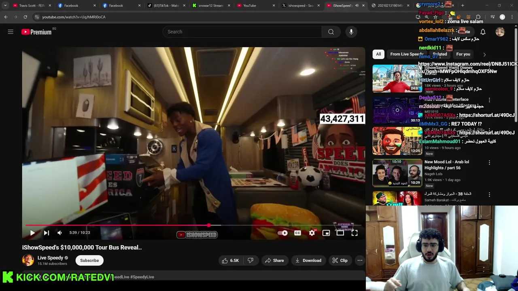
Task: Open menu for Sameh Barakat video
Action: click(x=489, y=194)
